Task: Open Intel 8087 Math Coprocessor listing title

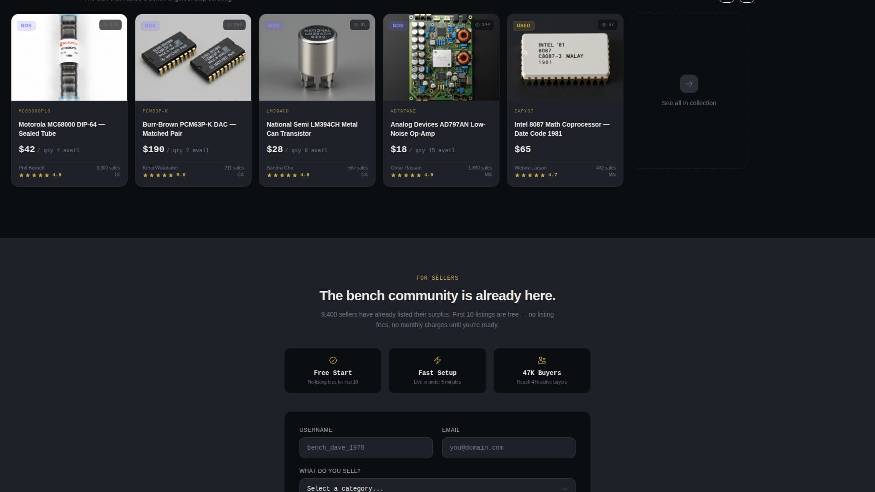Action: coord(562,129)
